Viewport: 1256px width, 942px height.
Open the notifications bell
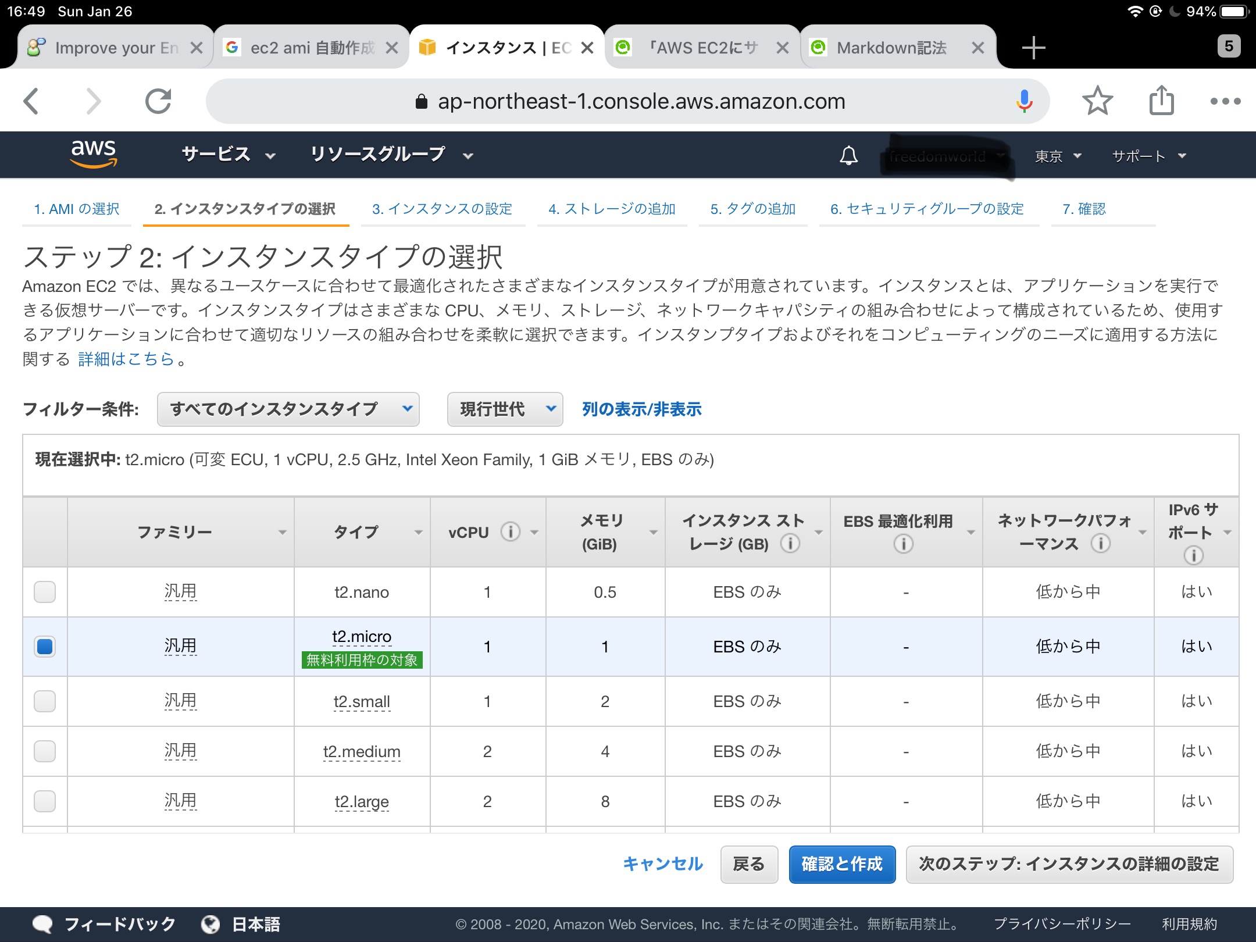848,155
